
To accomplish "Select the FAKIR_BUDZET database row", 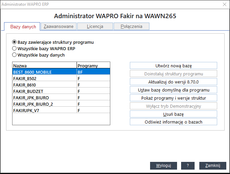I will point(61,91).
